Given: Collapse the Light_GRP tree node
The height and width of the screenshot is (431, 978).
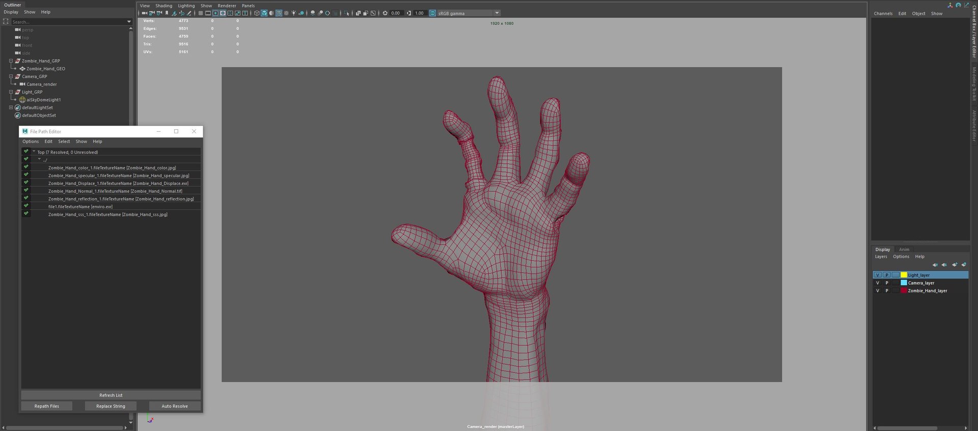Looking at the screenshot, I should pyautogui.click(x=11, y=92).
